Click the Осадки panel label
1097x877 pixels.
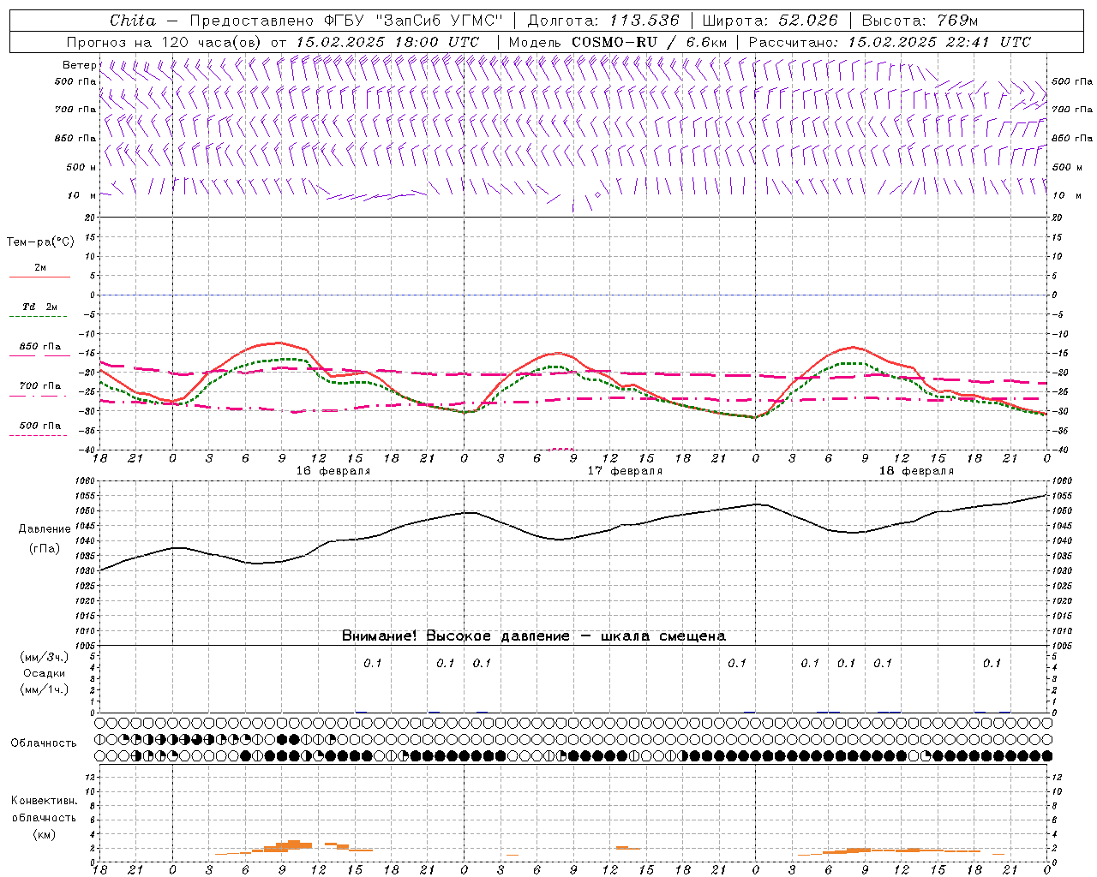click(x=44, y=673)
